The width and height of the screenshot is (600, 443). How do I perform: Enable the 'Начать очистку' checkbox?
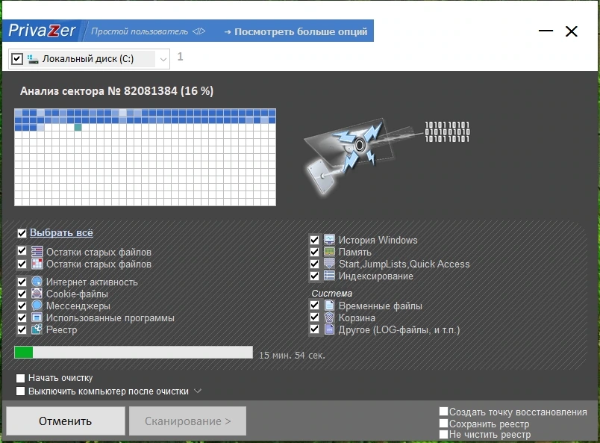point(21,378)
